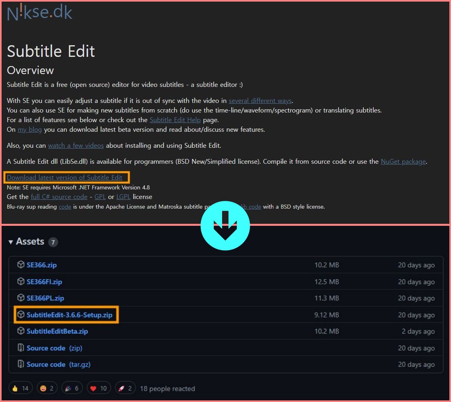
Task: Click the Nikse.dk logo
Action: coord(39,12)
